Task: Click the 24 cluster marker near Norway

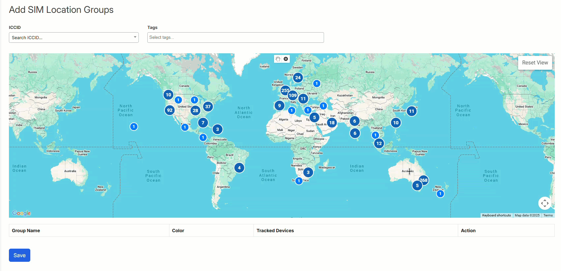Action: 298,78
